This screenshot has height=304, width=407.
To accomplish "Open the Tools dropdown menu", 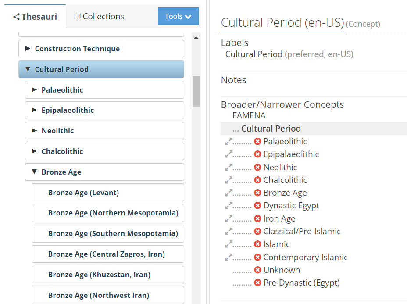I will [x=178, y=16].
